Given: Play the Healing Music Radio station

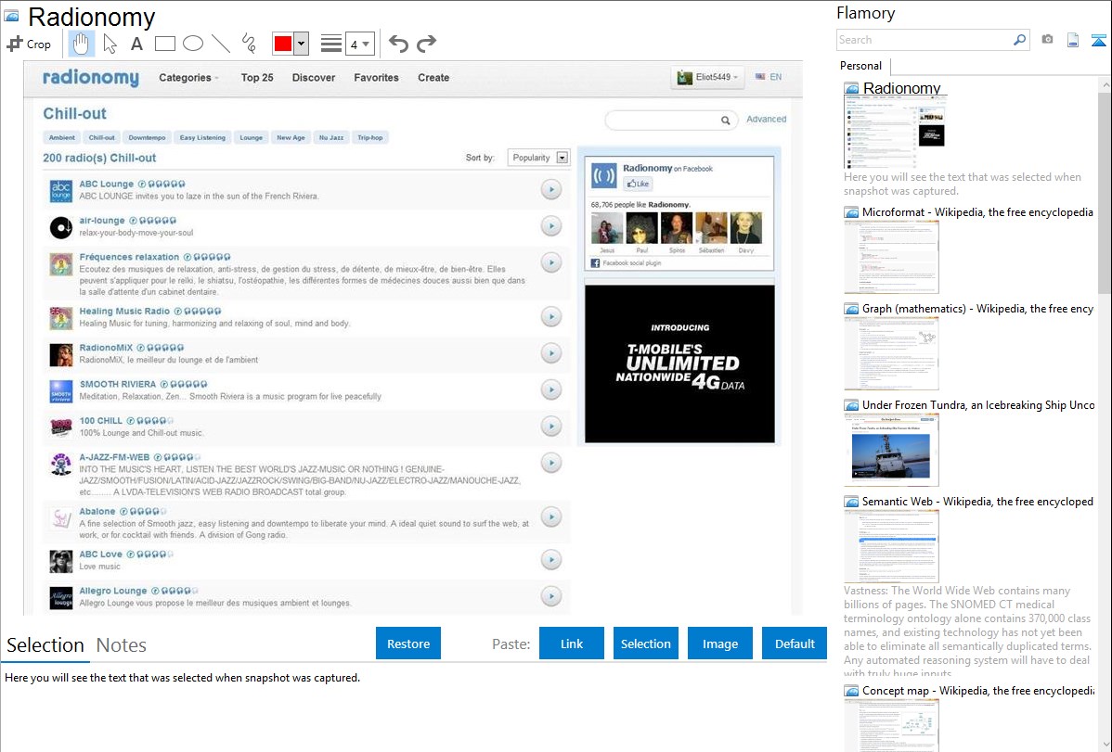Looking at the screenshot, I should tap(551, 317).
